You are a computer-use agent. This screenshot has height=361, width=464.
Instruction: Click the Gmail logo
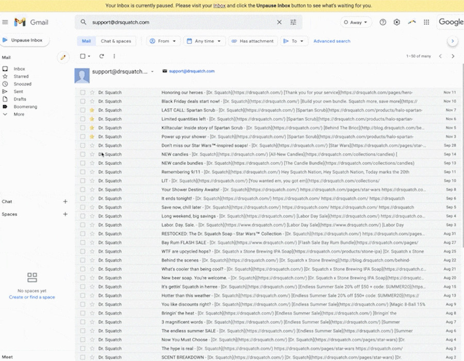31,22
